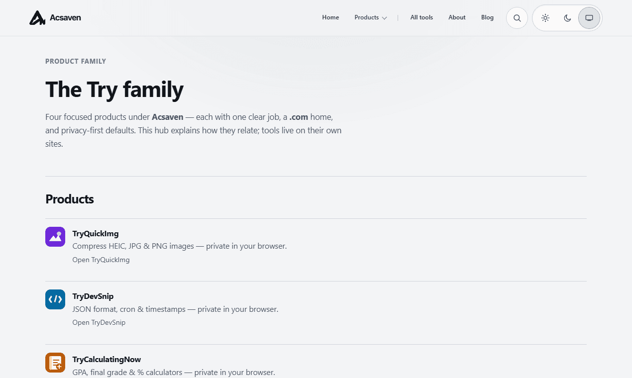
Task: Go to the Home page
Action: point(330,17)
